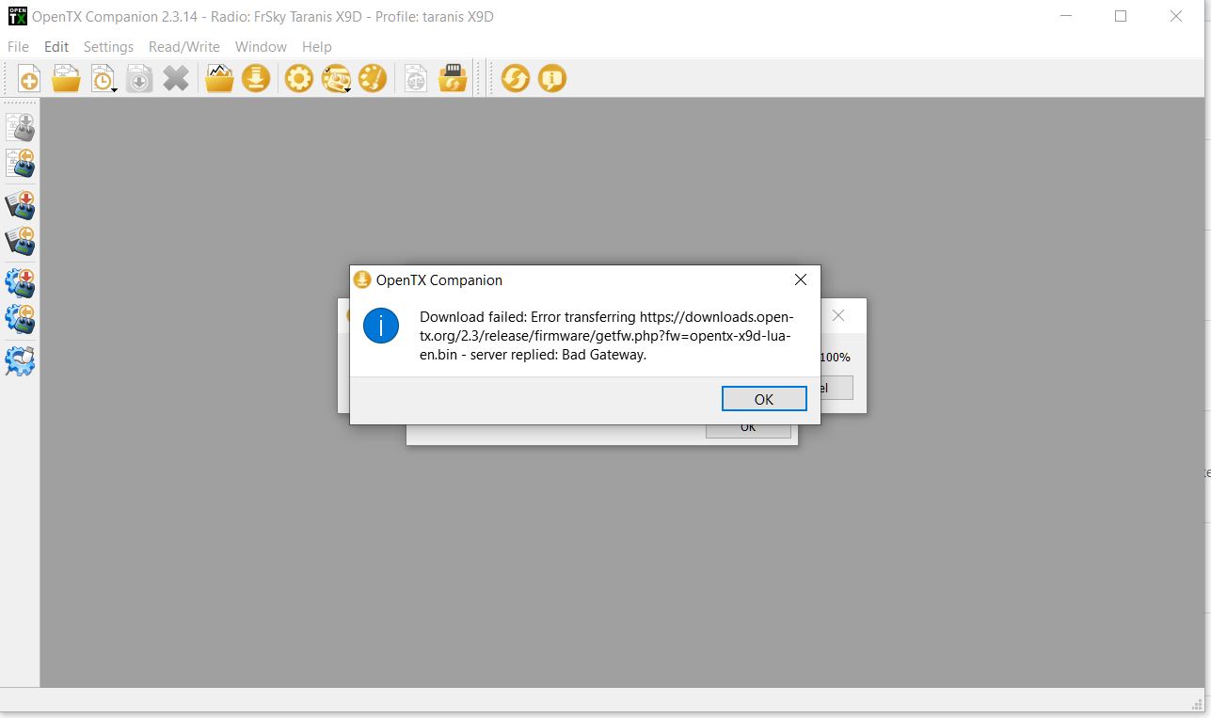
Task: Click the release notes info icon
Action: coord(551,78)
